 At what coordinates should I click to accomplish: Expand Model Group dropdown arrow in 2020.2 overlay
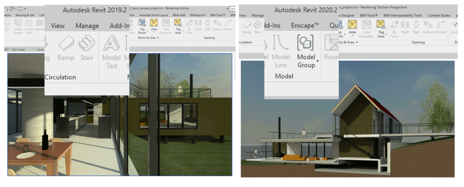point(318,61)
